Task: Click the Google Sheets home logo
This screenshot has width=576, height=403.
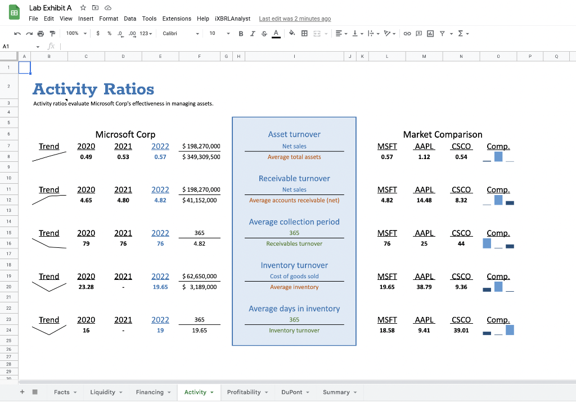Action: click(14, 12)
